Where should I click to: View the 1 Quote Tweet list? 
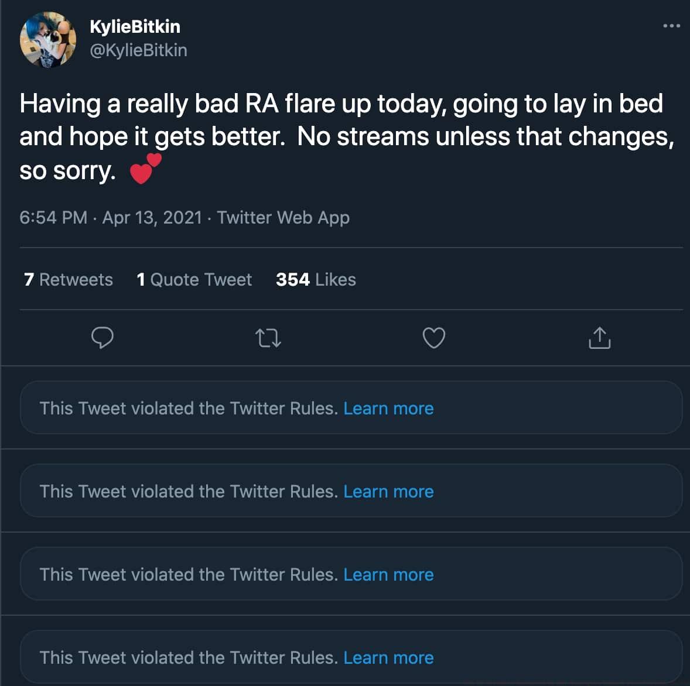194,280
